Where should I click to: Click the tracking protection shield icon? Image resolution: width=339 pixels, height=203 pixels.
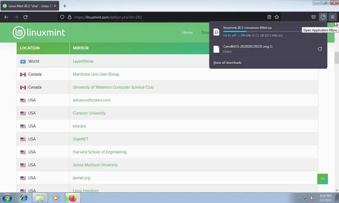(62, 17)
